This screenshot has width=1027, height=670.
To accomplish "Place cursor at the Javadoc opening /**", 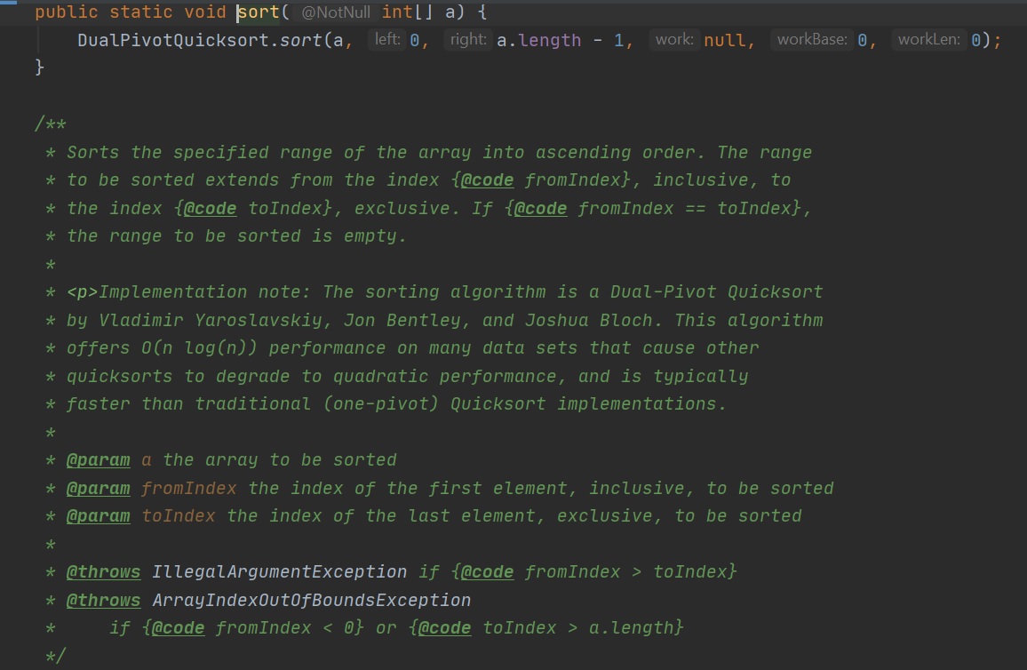I will pos(51,124).
